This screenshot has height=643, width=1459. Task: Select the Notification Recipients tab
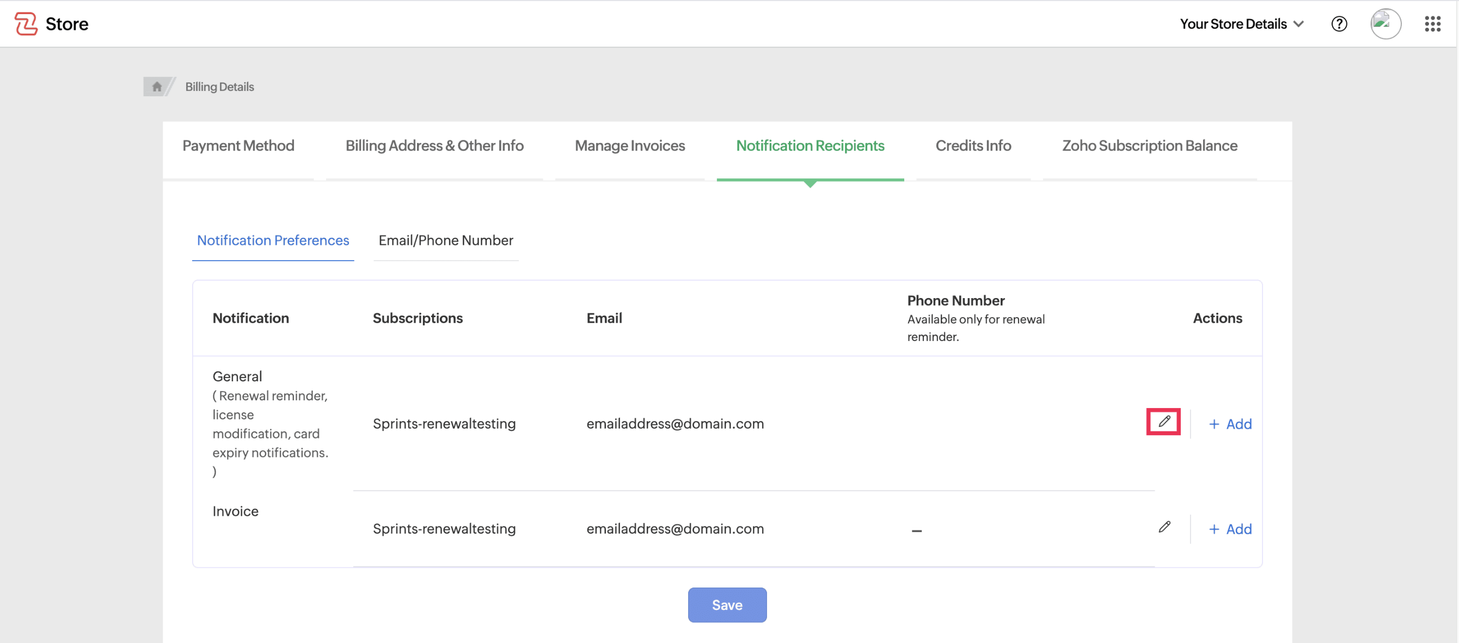click(x=810, y=146)
